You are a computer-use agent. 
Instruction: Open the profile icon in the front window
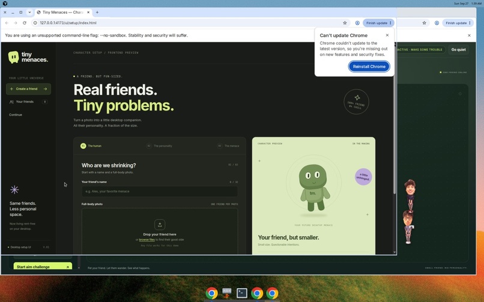(x=357, y=23)
